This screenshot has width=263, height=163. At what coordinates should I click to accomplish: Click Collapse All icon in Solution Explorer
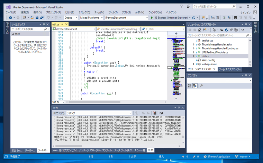coord(231,30)
